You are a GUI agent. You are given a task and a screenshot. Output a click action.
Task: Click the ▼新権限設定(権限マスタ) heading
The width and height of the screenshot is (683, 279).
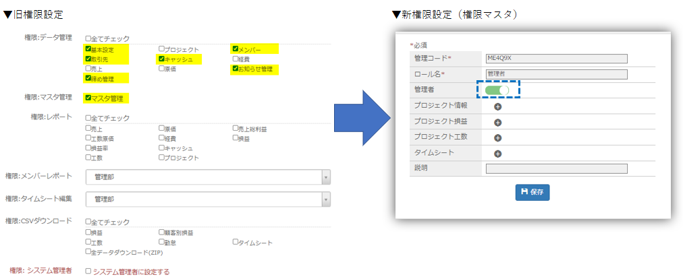tap(454, 14)
